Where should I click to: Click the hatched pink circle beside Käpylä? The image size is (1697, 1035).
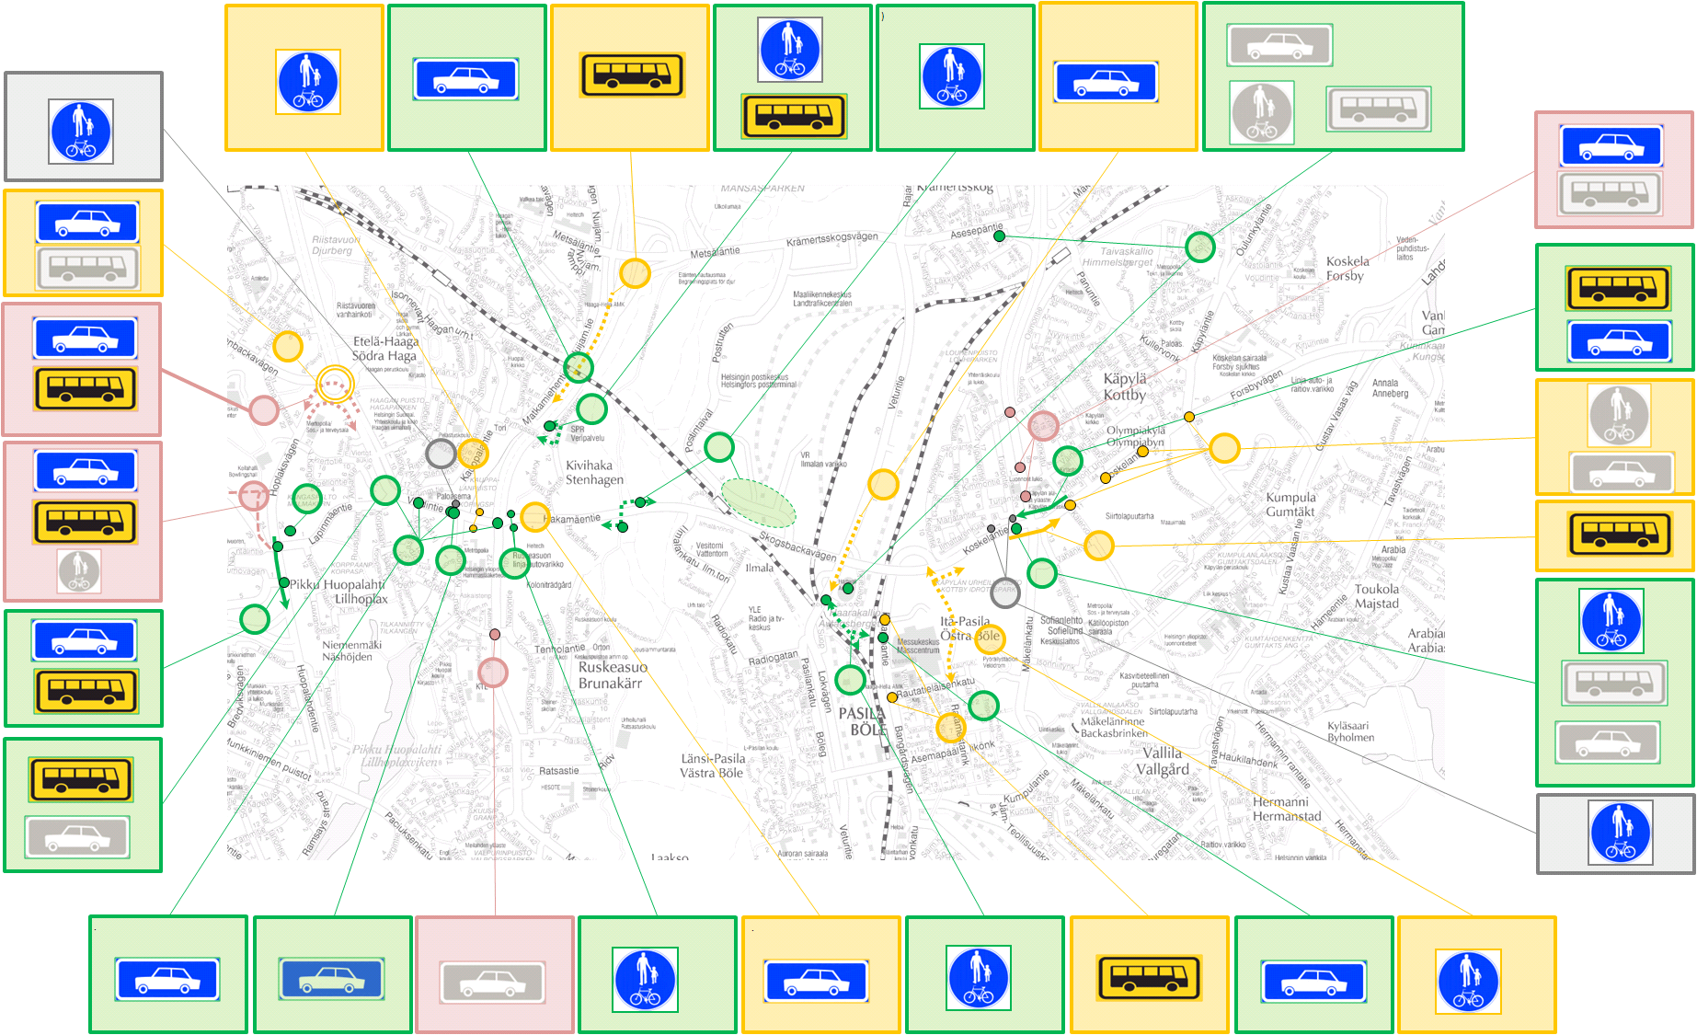click(x=1043, y=426)
